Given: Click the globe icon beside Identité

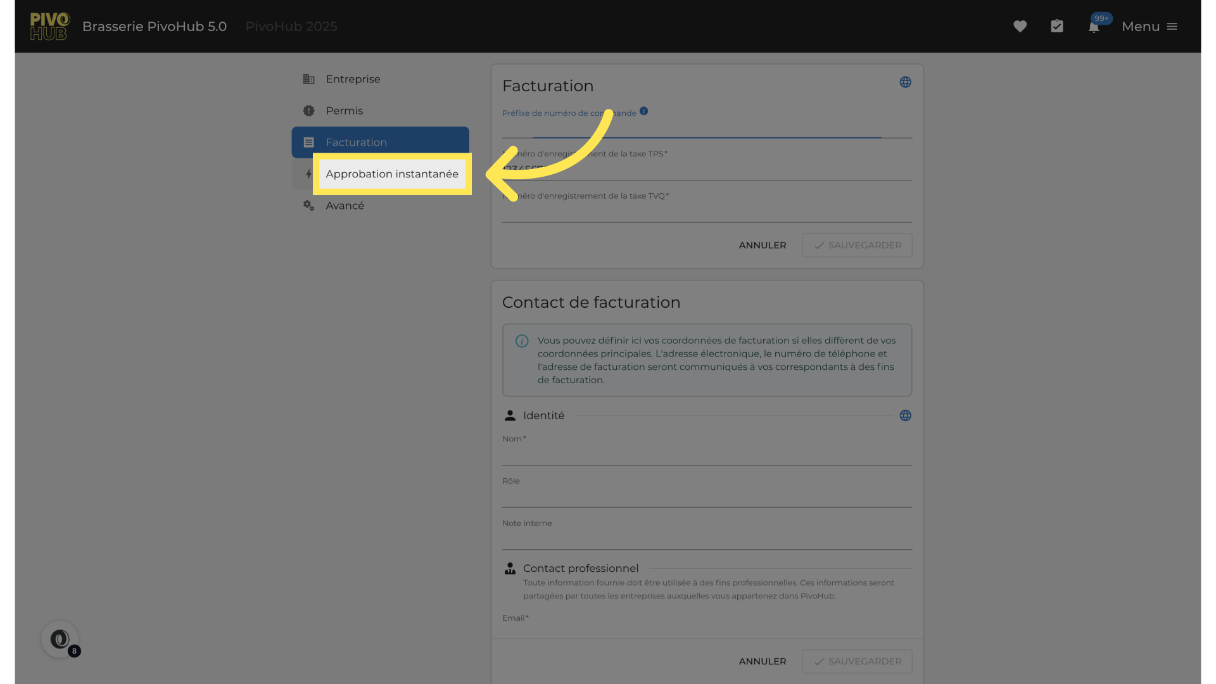Looking at the screenshot, I should [906, 415].
